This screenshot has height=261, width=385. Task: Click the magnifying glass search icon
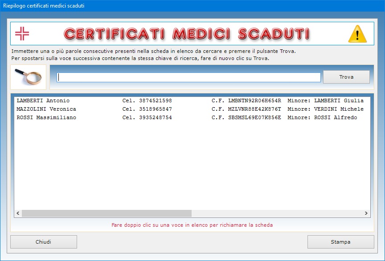point(28,77)
